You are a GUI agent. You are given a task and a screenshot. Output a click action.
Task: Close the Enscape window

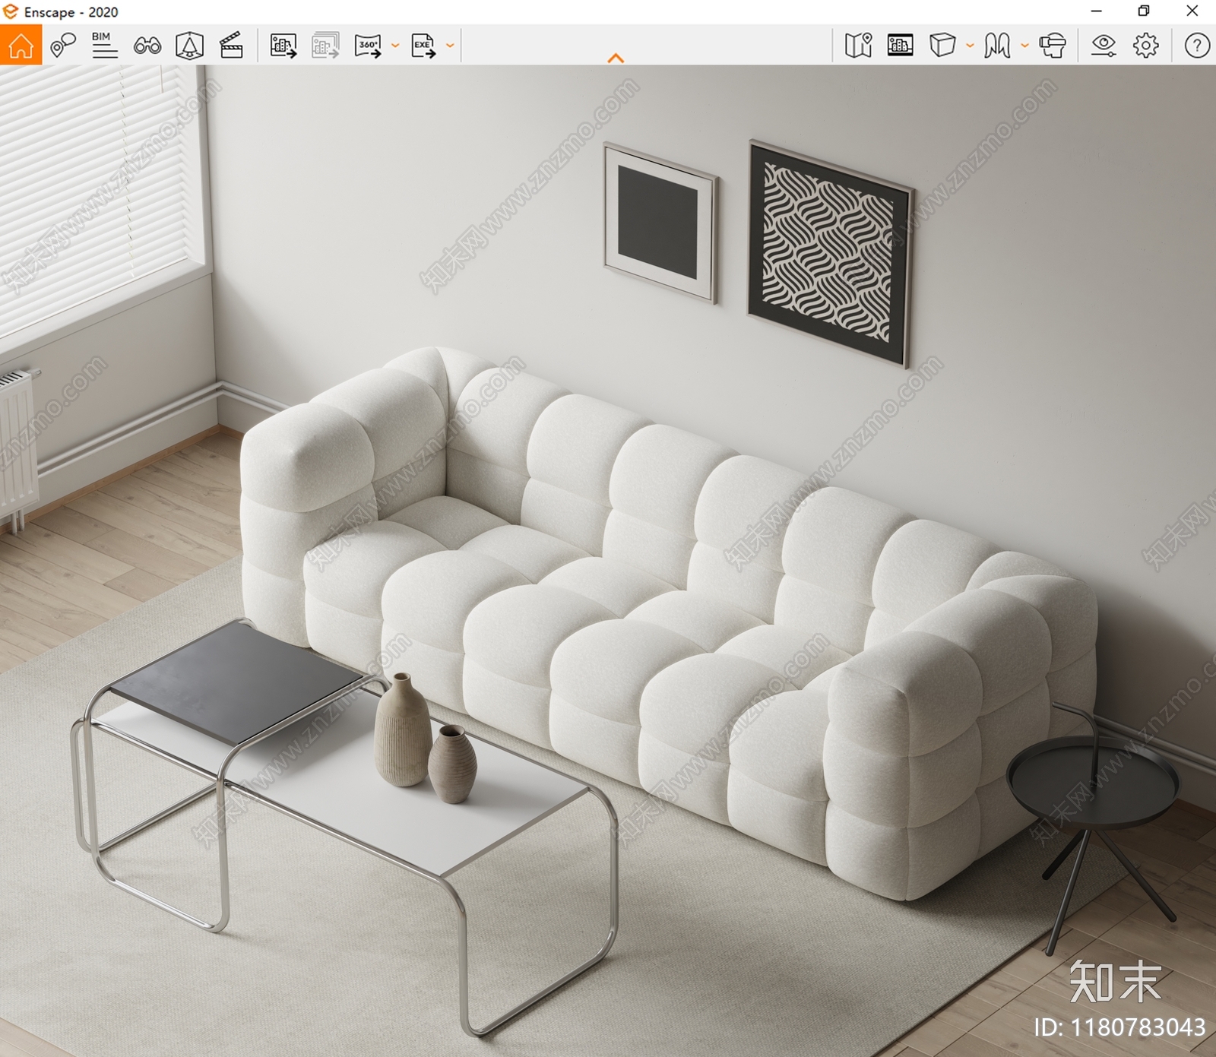coord(1192,11)
